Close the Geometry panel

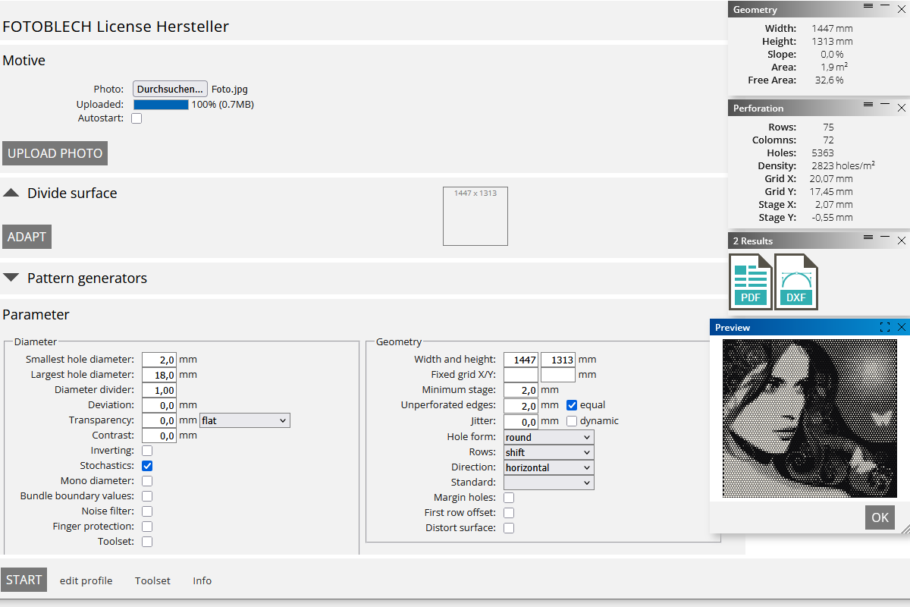point(902,9)
